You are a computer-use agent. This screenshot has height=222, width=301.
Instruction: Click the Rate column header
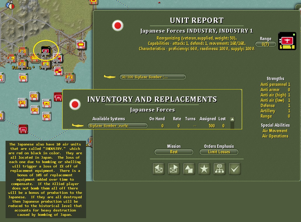(x=177, y=119)
